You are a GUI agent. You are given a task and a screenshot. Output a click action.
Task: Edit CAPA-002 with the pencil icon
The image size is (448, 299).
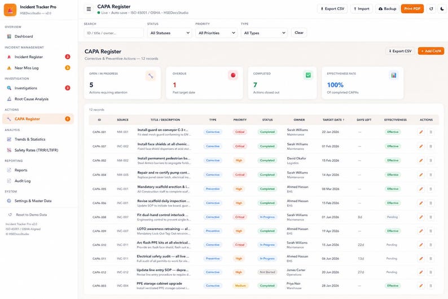(421, 161)
